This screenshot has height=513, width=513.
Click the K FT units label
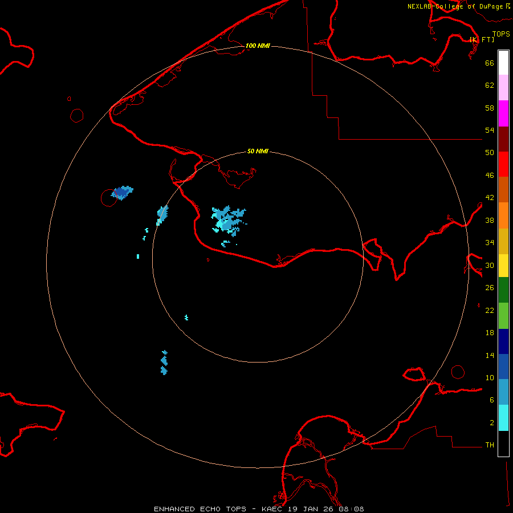(482, 39)
